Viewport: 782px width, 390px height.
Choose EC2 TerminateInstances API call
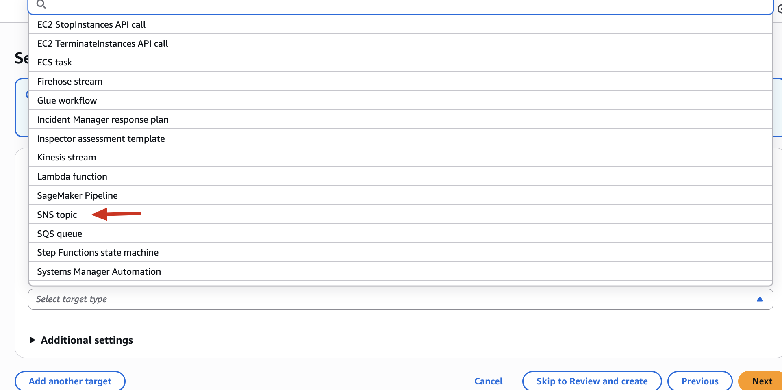102,43
